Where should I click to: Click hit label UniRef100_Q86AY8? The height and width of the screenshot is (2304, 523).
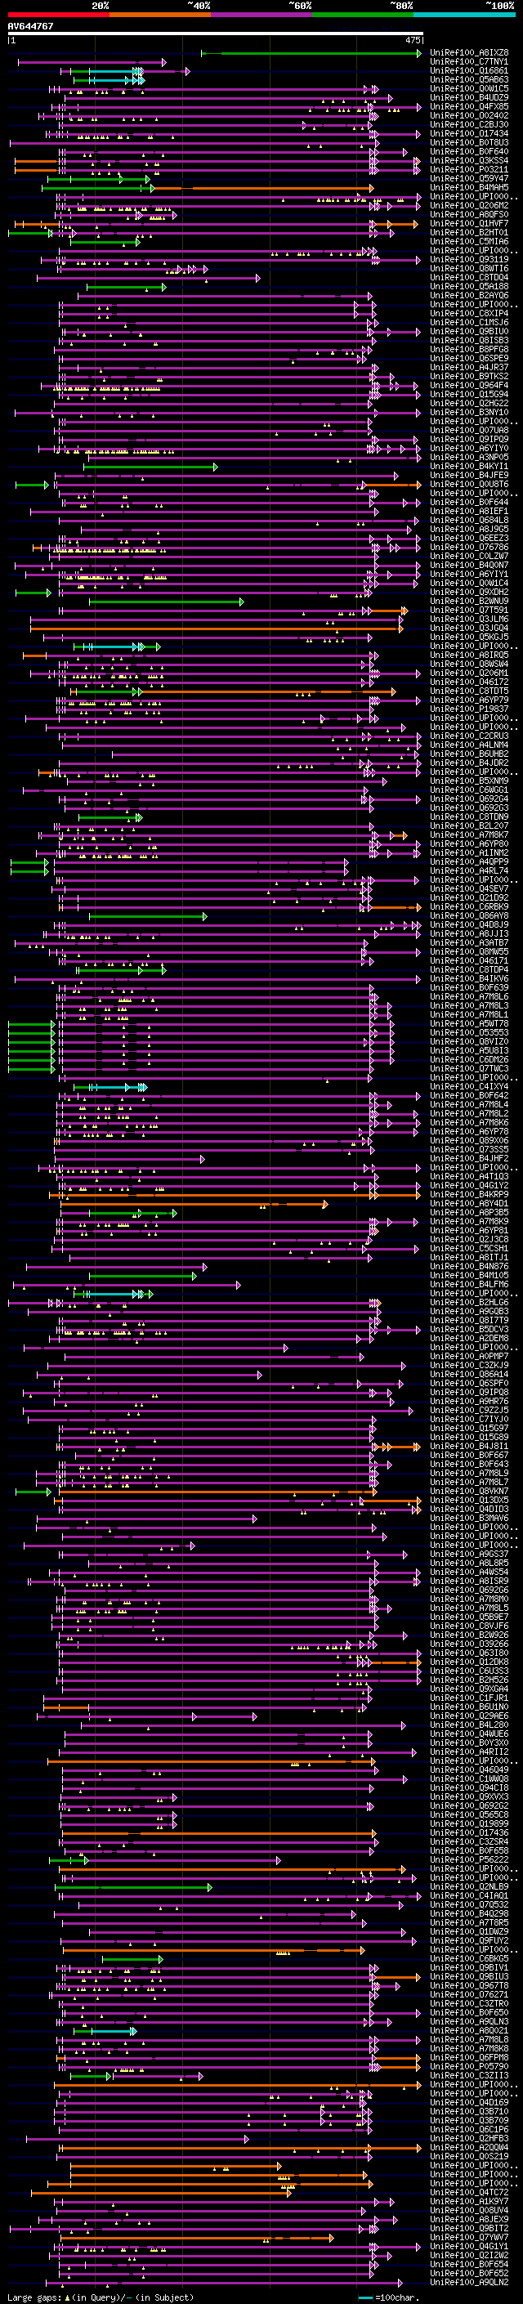[x=469, y=915]
